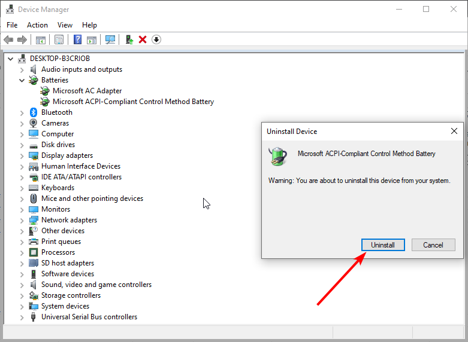The height and width of the screenshot is (342, 468).
Task: Expand Sound, video and game controllers arrow
Action: tap(22, 285)
